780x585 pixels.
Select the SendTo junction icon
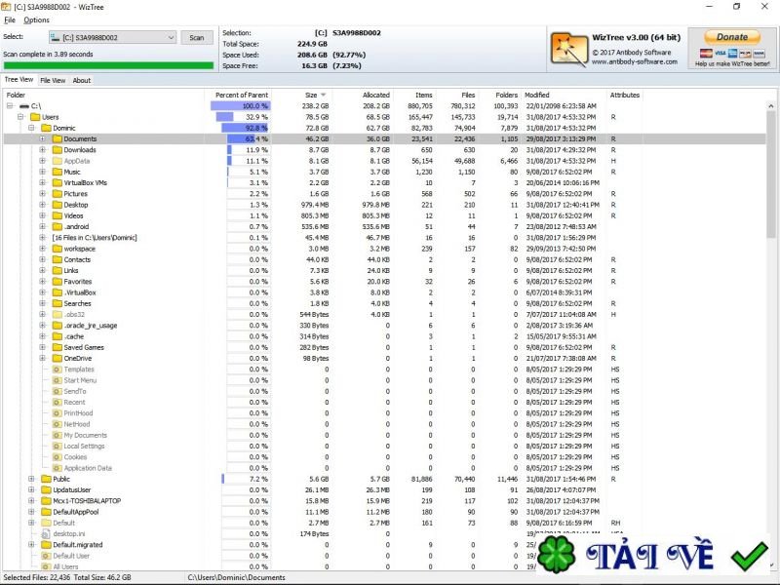(57, 391)
